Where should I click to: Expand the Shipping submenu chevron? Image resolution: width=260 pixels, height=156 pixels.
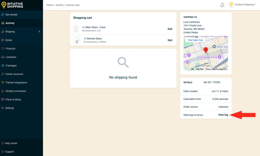pos(39,31)
